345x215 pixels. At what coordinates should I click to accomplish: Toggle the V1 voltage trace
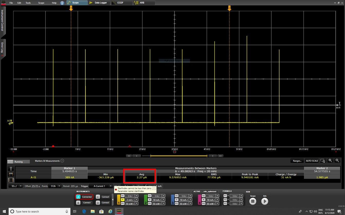(123, 196)
